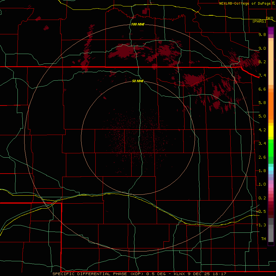Screen dimensions: 276x276
Task: Click the yellow segment of the color bar
Action: point(271,131)
